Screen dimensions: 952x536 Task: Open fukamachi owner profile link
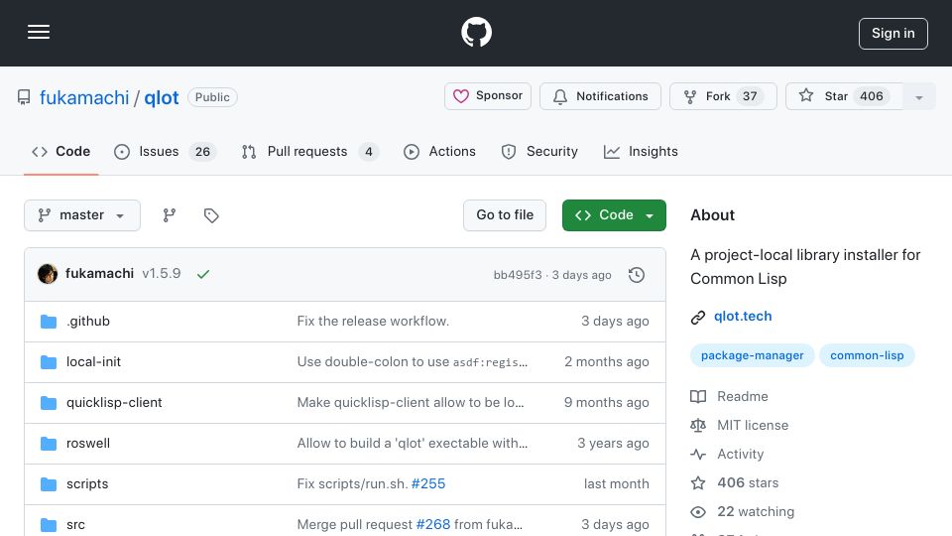84,97
